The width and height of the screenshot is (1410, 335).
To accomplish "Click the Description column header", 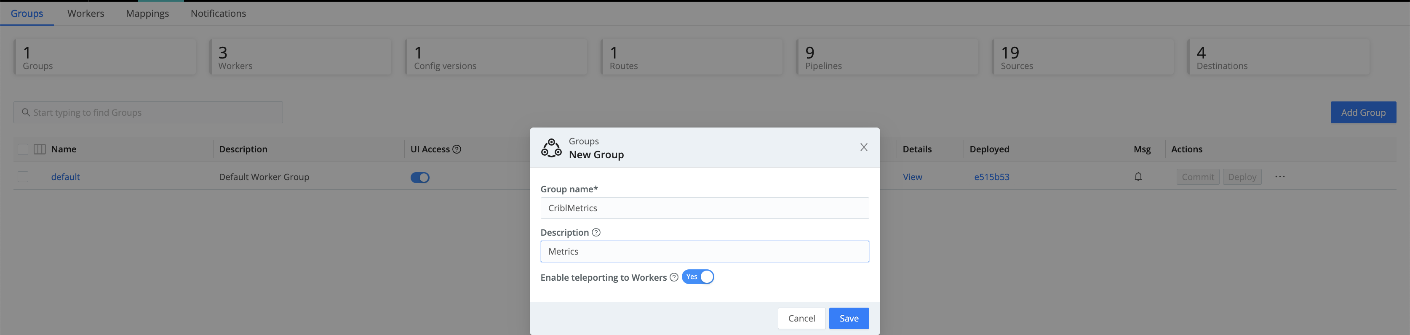I will click(x=243, y=149).
